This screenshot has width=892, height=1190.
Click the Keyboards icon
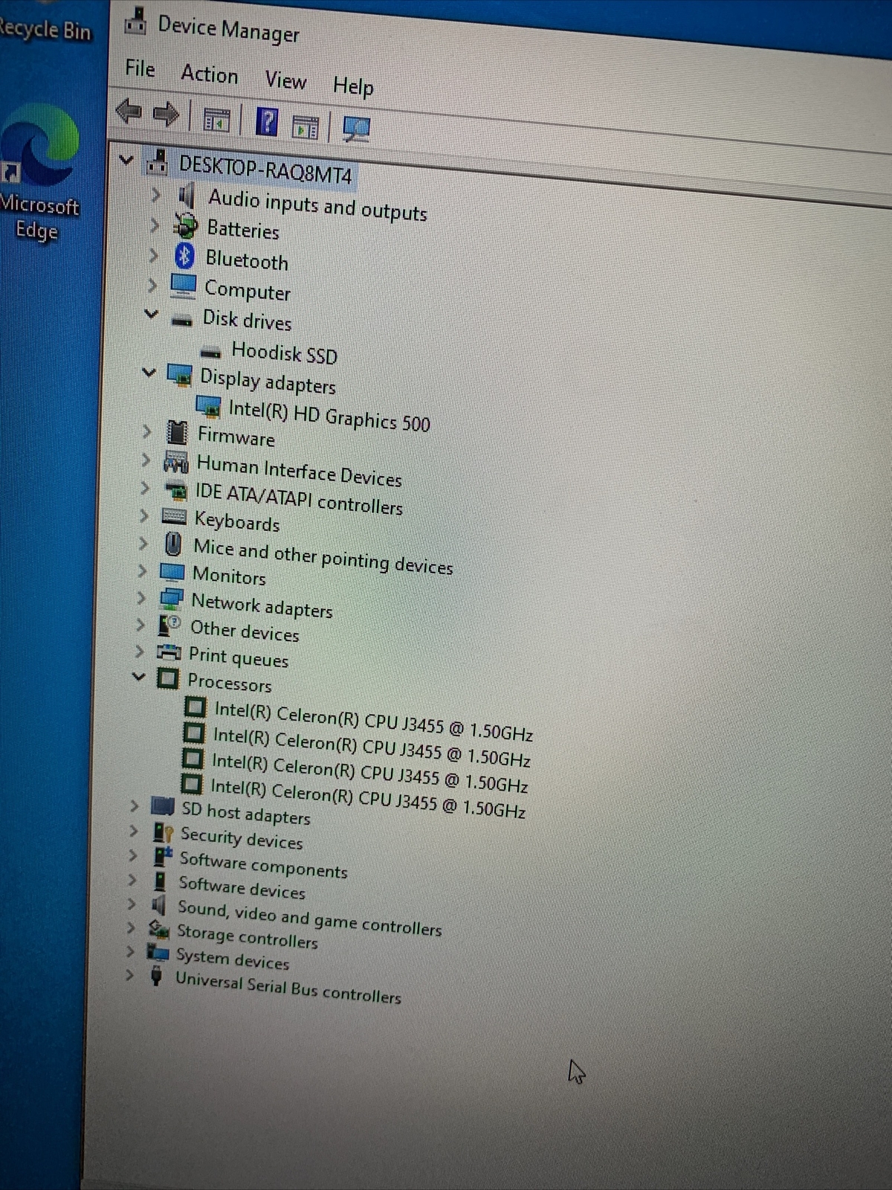point(174,516)
